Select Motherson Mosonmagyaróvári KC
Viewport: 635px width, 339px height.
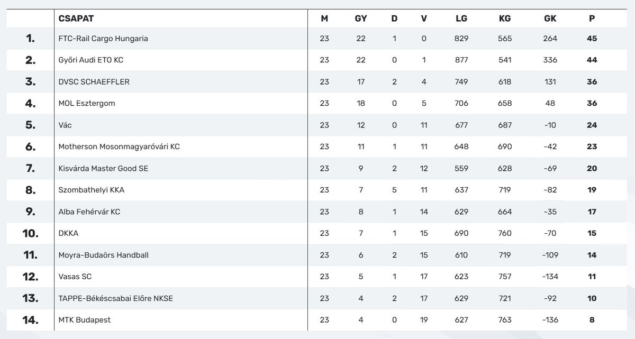[x=119, y=147]
